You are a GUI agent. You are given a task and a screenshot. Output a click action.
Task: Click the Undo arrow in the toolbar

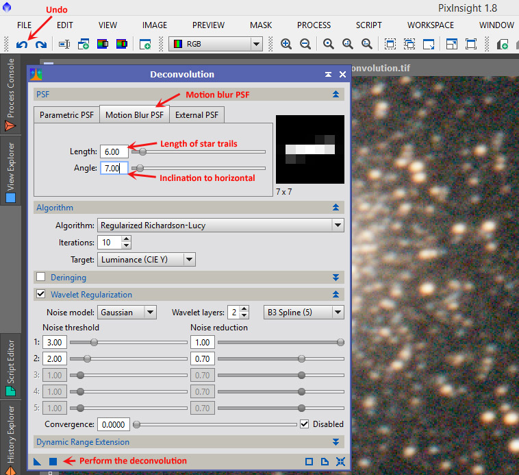point(22,45)
